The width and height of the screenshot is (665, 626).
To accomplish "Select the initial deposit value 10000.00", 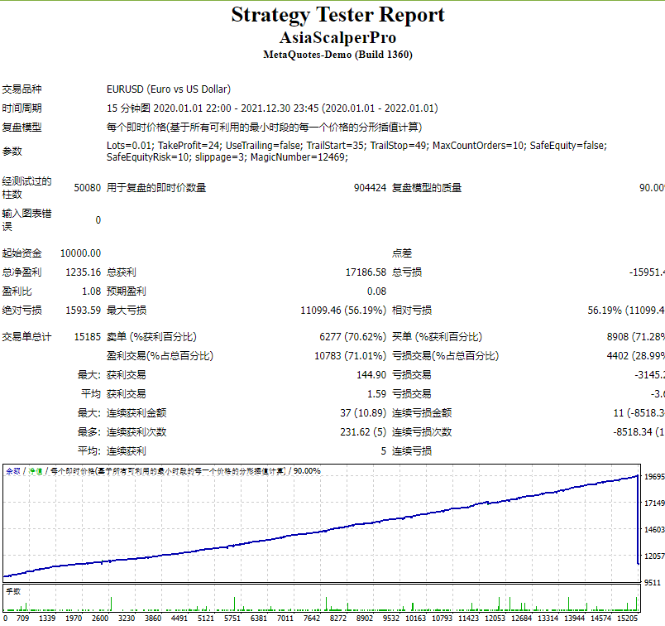I will click(81, 253).
